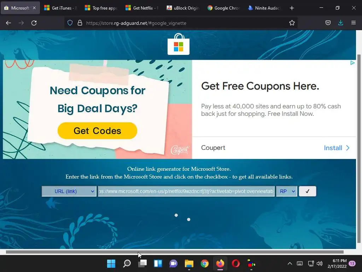Open the Firefox downloads panel
The image size is (362, 272).
point(340,23)
